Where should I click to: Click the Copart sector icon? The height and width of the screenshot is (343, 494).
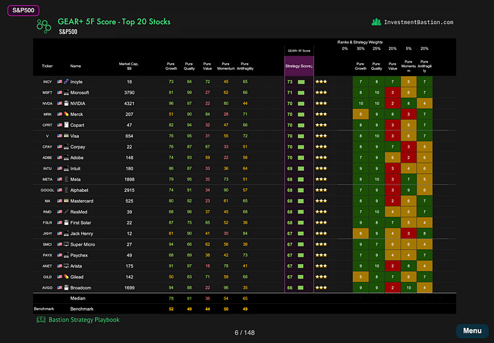(66, 125)
